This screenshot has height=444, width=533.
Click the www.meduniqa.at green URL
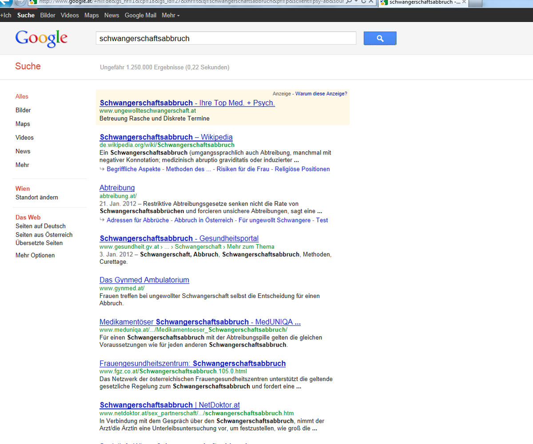(193, 330)
